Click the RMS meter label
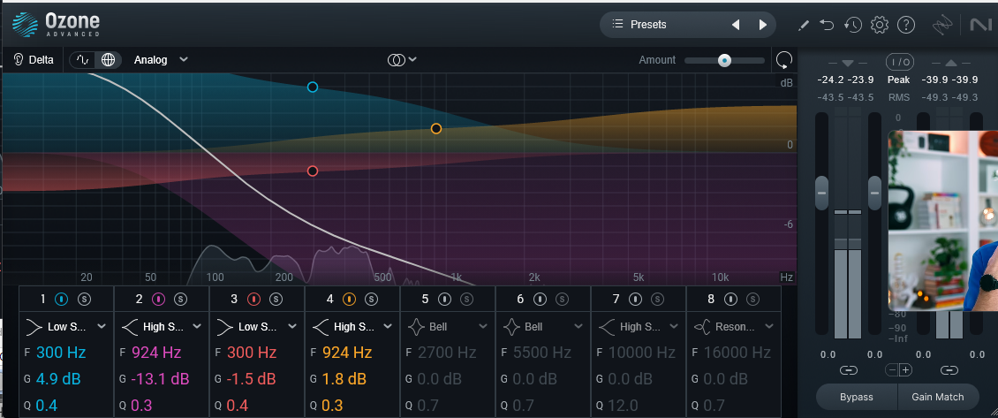Image resolution: width=998 pixels, height=418 pixels. click(x=899, y=97)
